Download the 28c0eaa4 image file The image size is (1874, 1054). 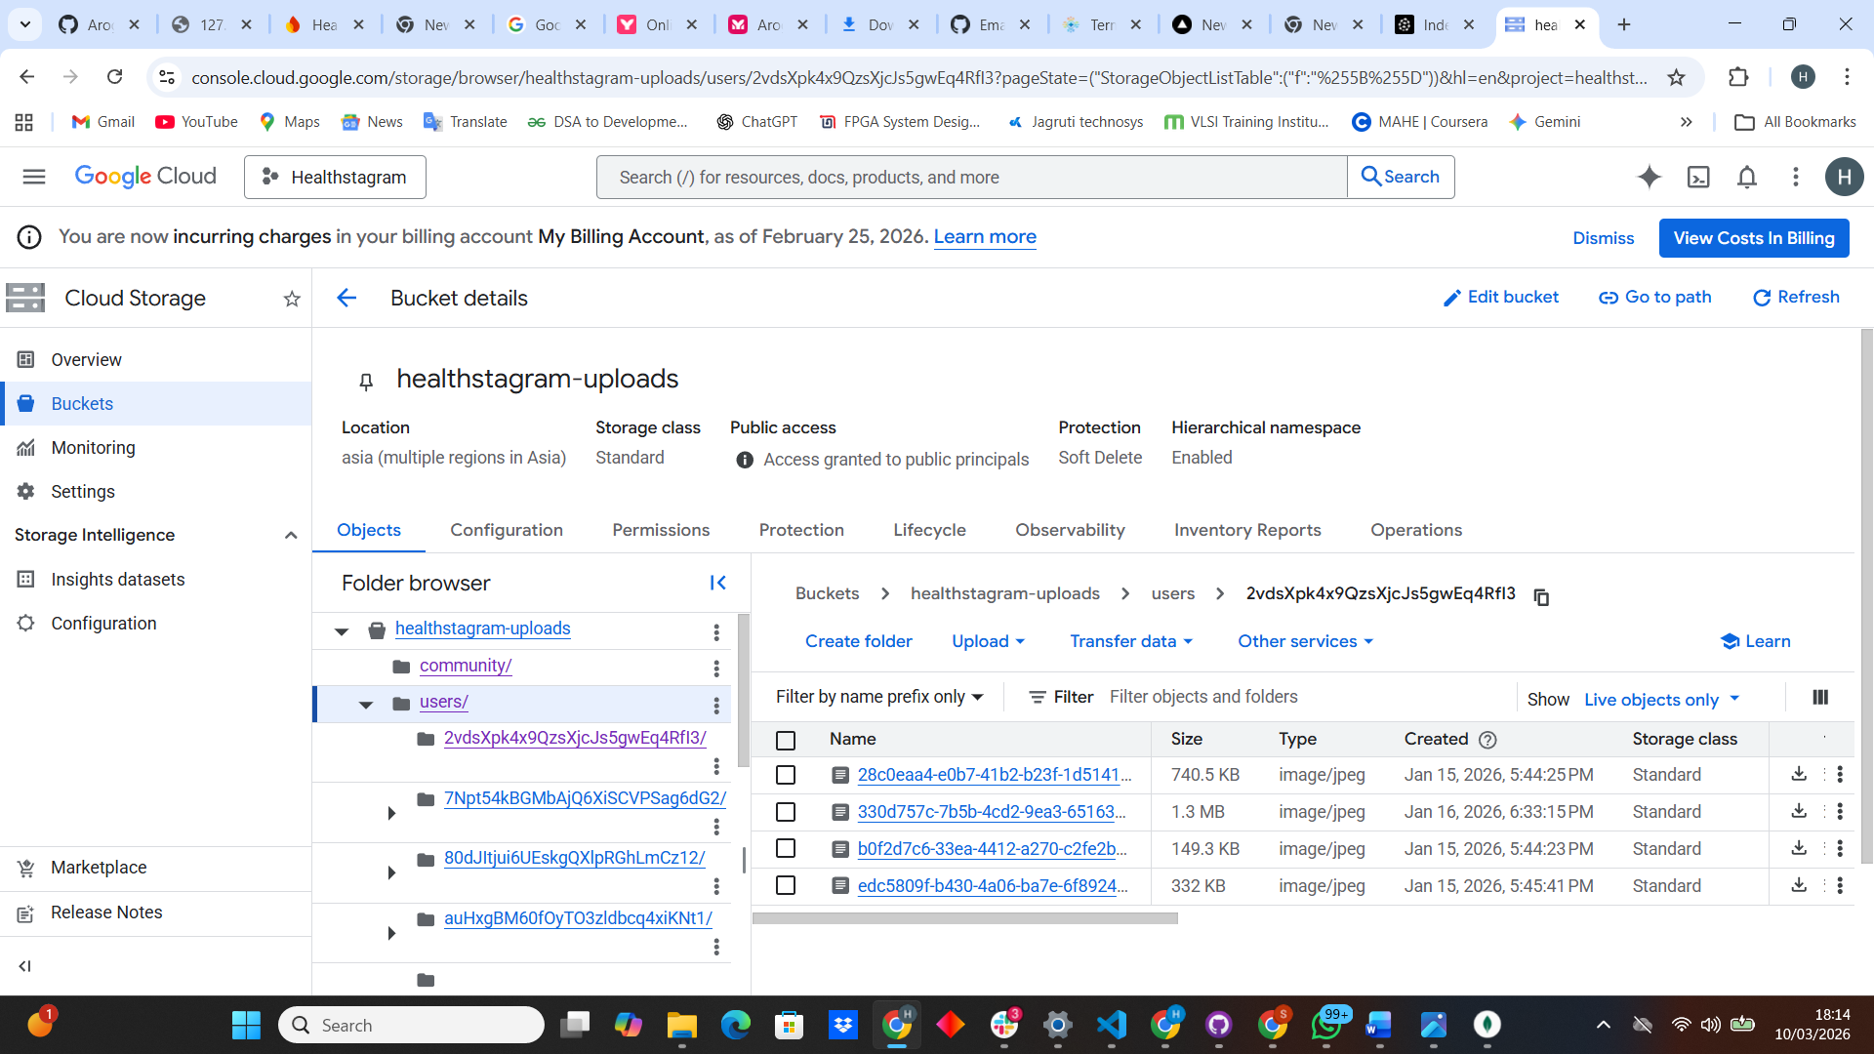coord(1799,774)
